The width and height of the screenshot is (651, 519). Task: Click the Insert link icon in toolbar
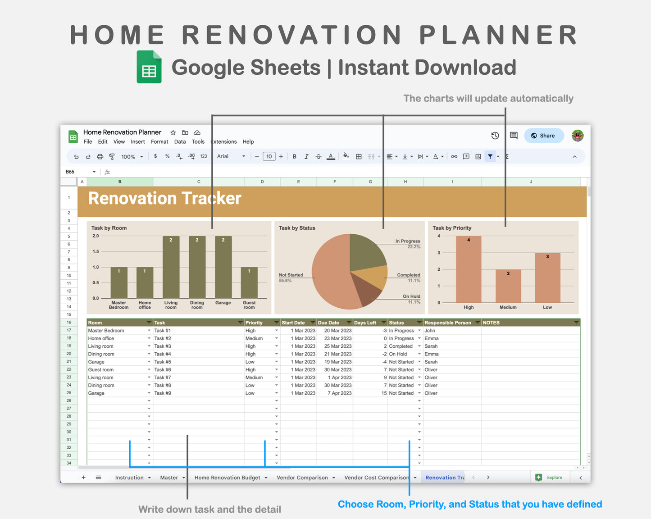pyautogui.click(x=454, y=156)
